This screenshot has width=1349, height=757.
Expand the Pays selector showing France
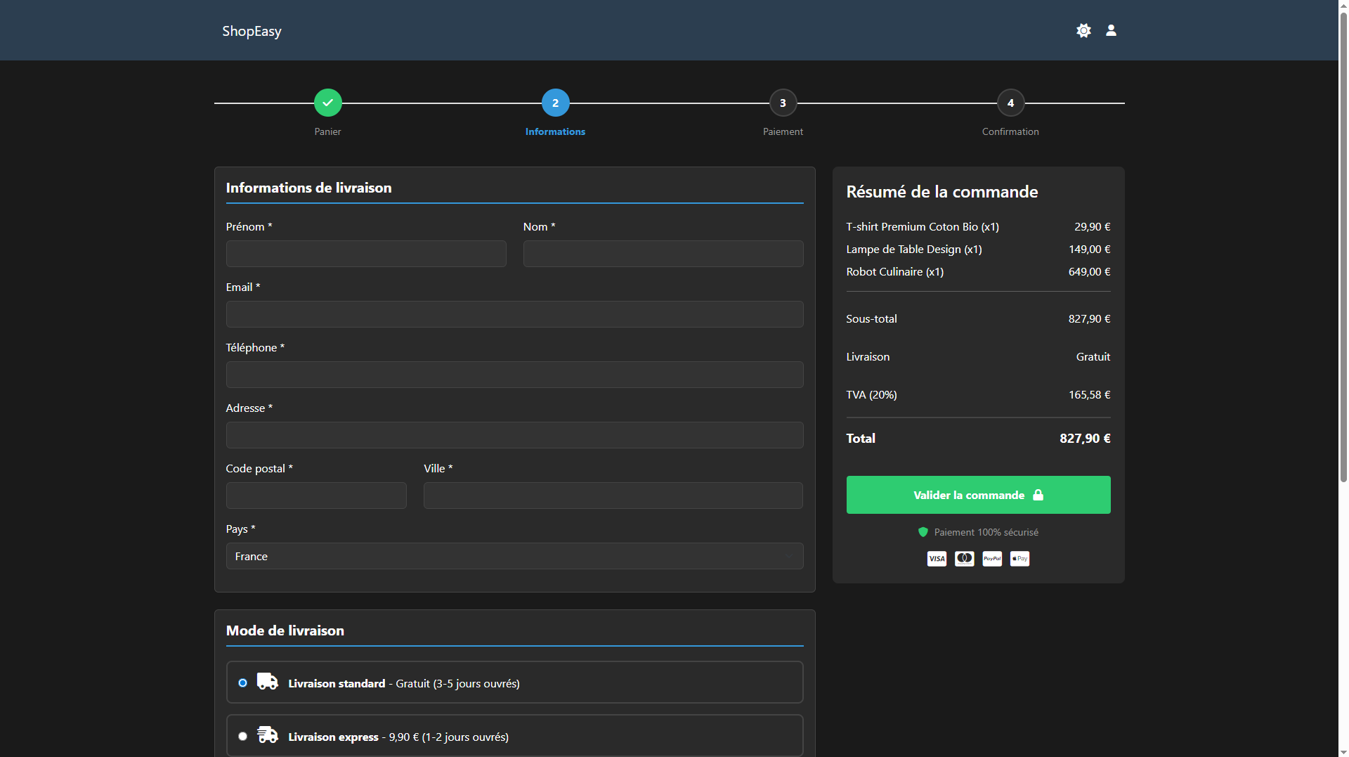514,555
